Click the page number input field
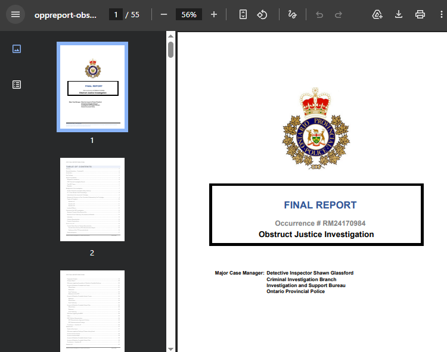Image resolution: width=447 pixels, height=352 pixels. 116,14
